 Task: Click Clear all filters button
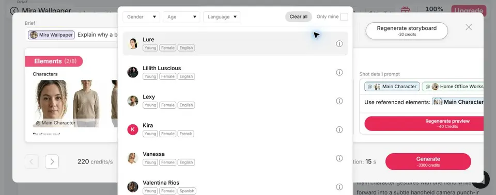pyautogui.click(x=298, y=17)
